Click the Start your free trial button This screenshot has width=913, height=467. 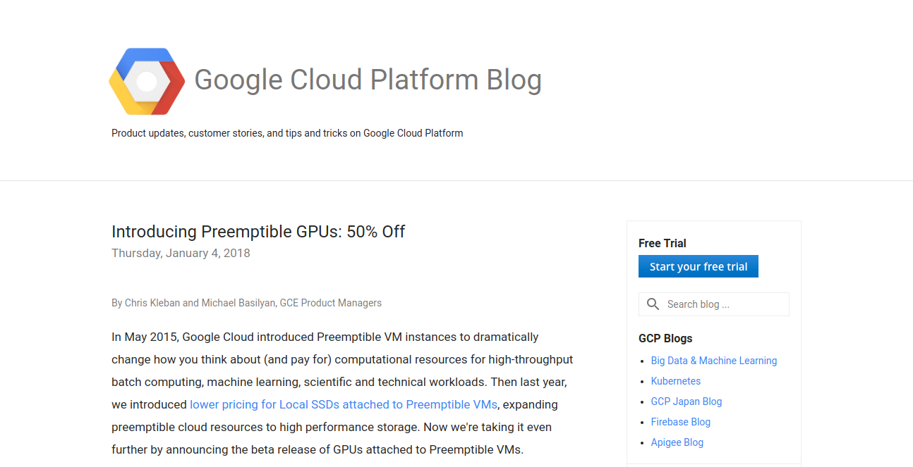click(x=699, y=266)
